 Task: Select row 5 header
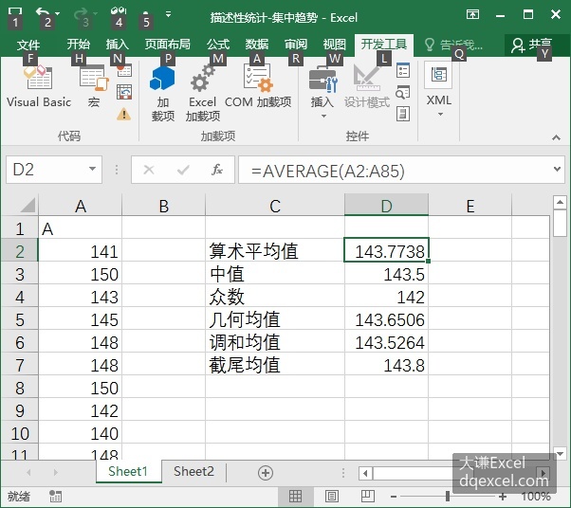pos(20,319)
